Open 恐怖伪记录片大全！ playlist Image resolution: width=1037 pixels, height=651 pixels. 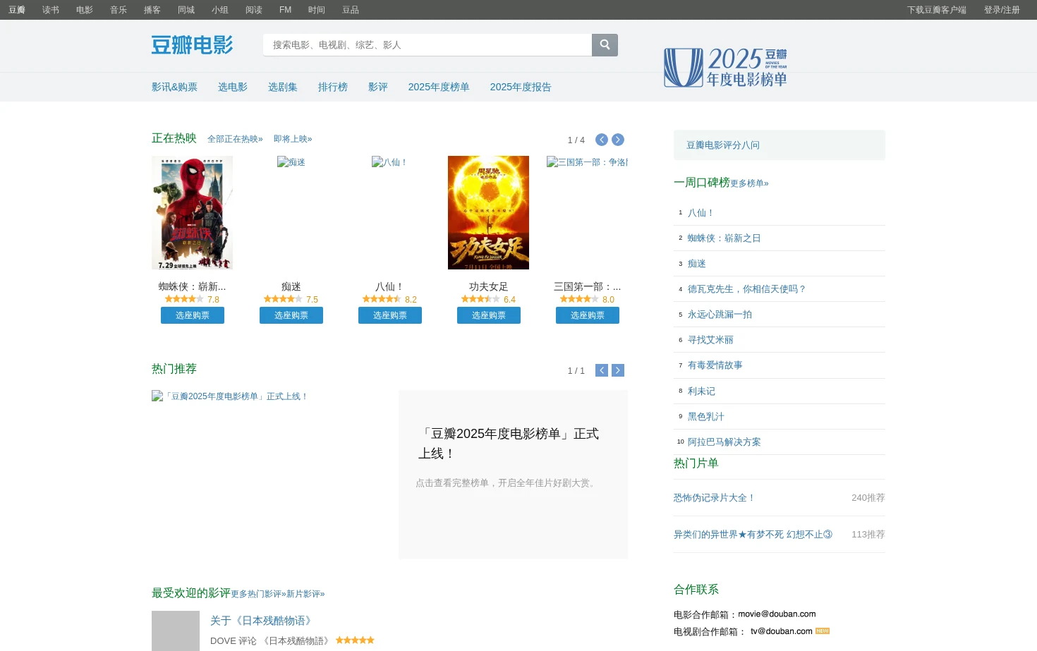click(x=715, y=497)
